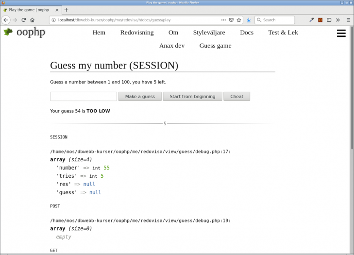
Task: Reload the page with the refresh icon
Action: click(23, 20)
